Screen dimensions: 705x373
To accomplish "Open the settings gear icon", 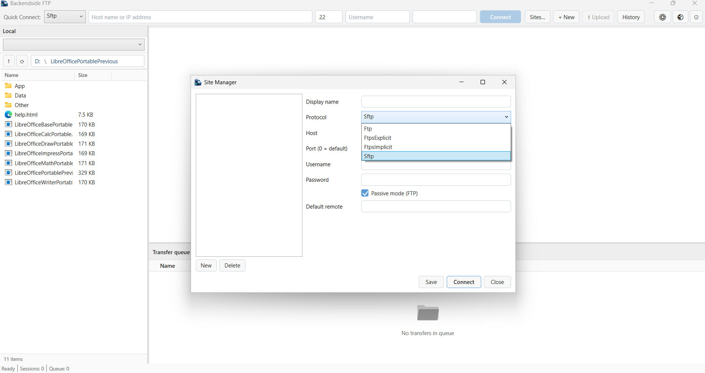I will (x=662, y=17).
